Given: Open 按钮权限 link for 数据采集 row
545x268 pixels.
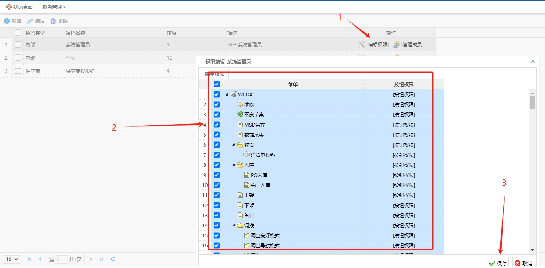Looking at the screenshot, I should pyautogui.click(x=404, y=135).
